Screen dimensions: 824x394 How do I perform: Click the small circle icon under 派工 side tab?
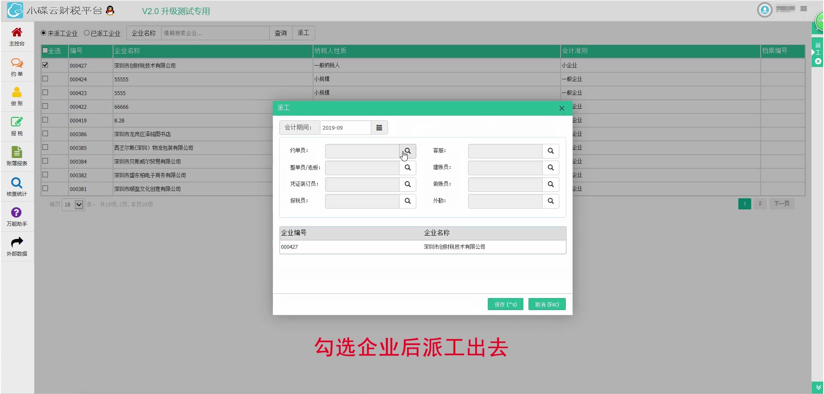pos(818,61)
